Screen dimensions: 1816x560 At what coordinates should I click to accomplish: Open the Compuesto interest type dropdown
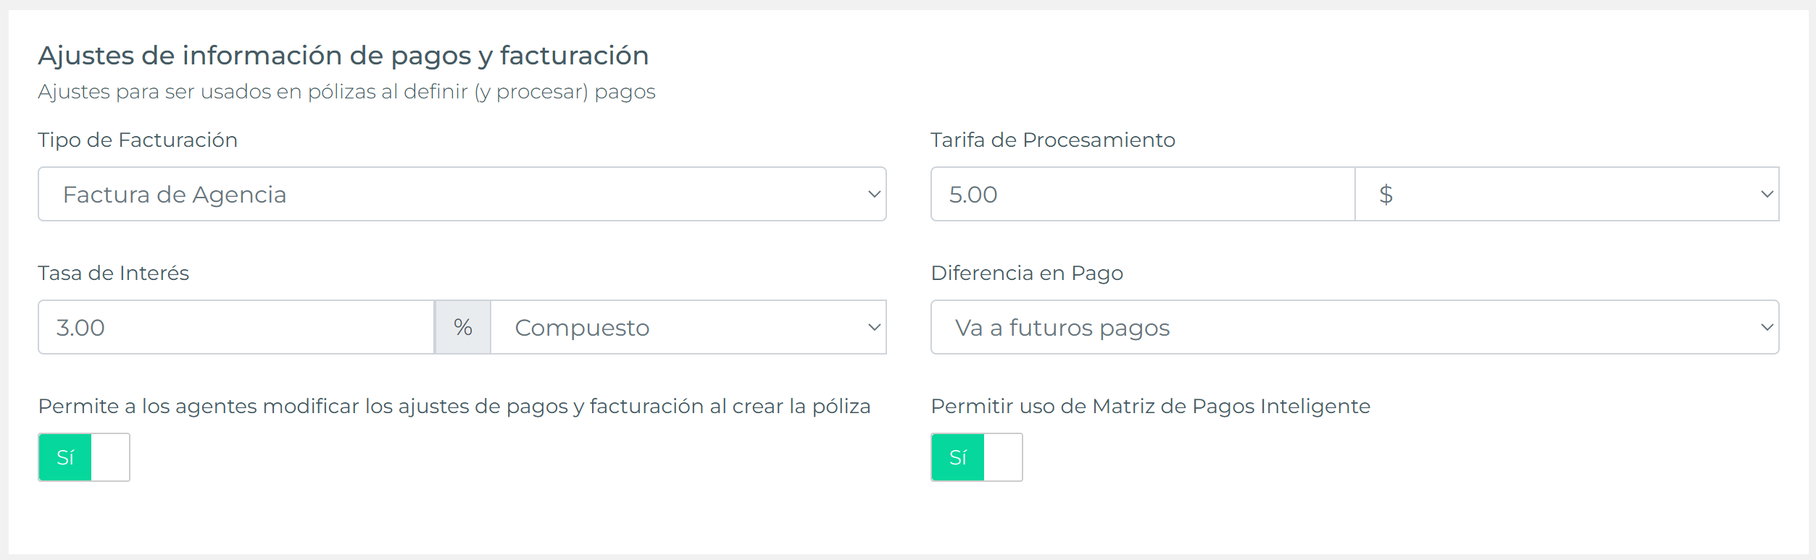coord(687,327)
